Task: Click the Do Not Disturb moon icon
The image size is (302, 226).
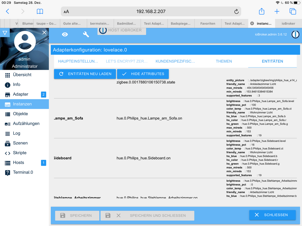Action: [x=282, y=3]
